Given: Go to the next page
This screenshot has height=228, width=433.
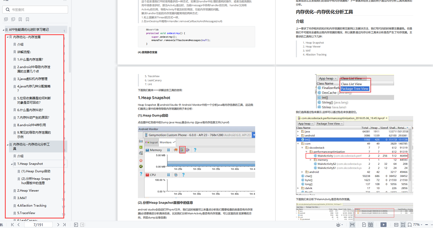Looking at the screenshot, I should point(58,225).
